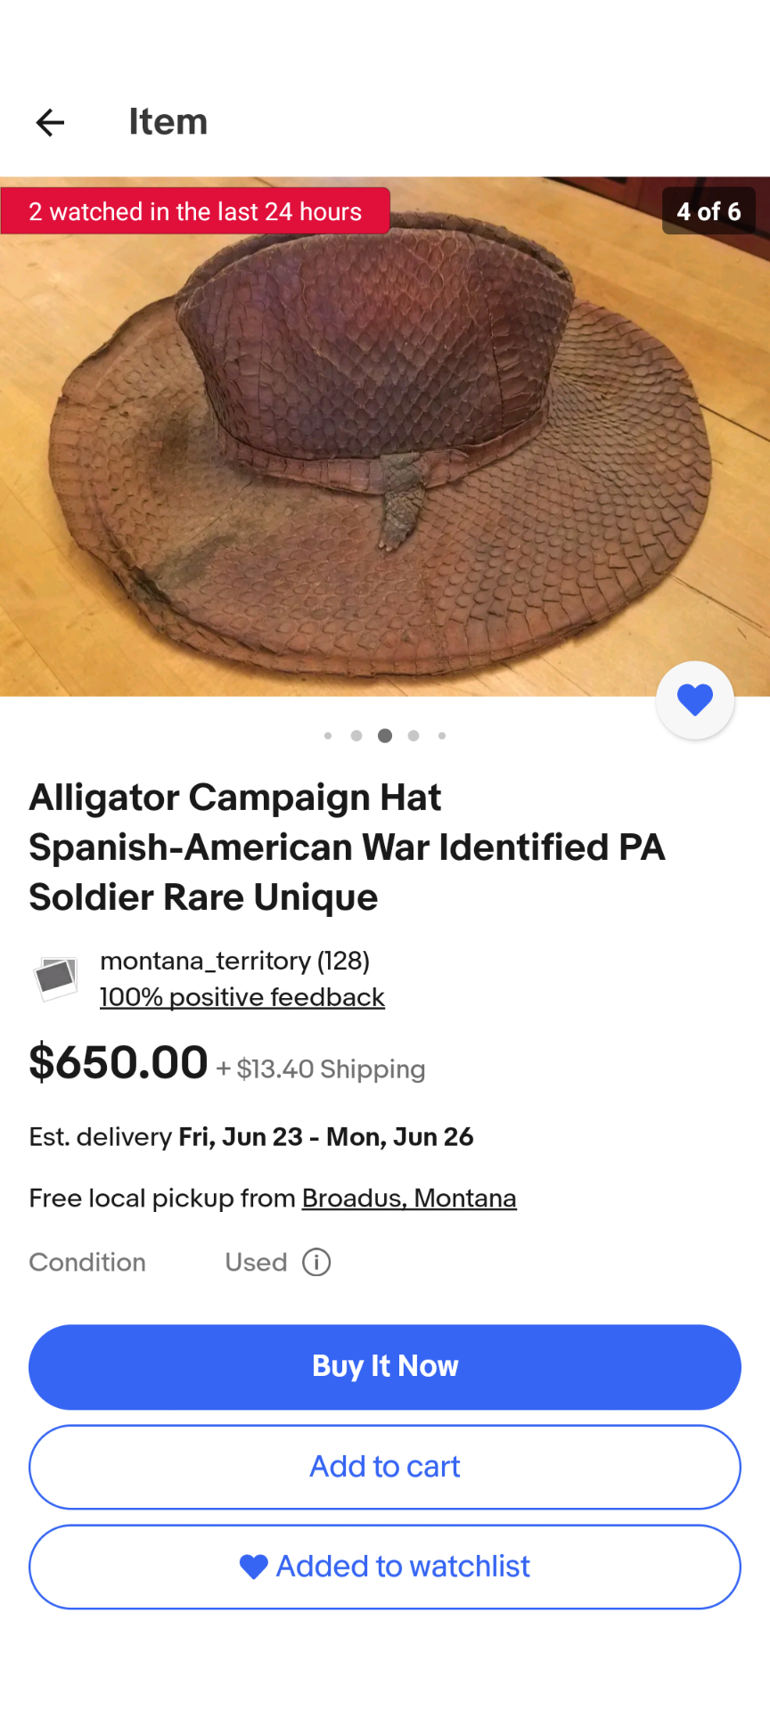Tap the $13.40 Shipping details text

321,1068
